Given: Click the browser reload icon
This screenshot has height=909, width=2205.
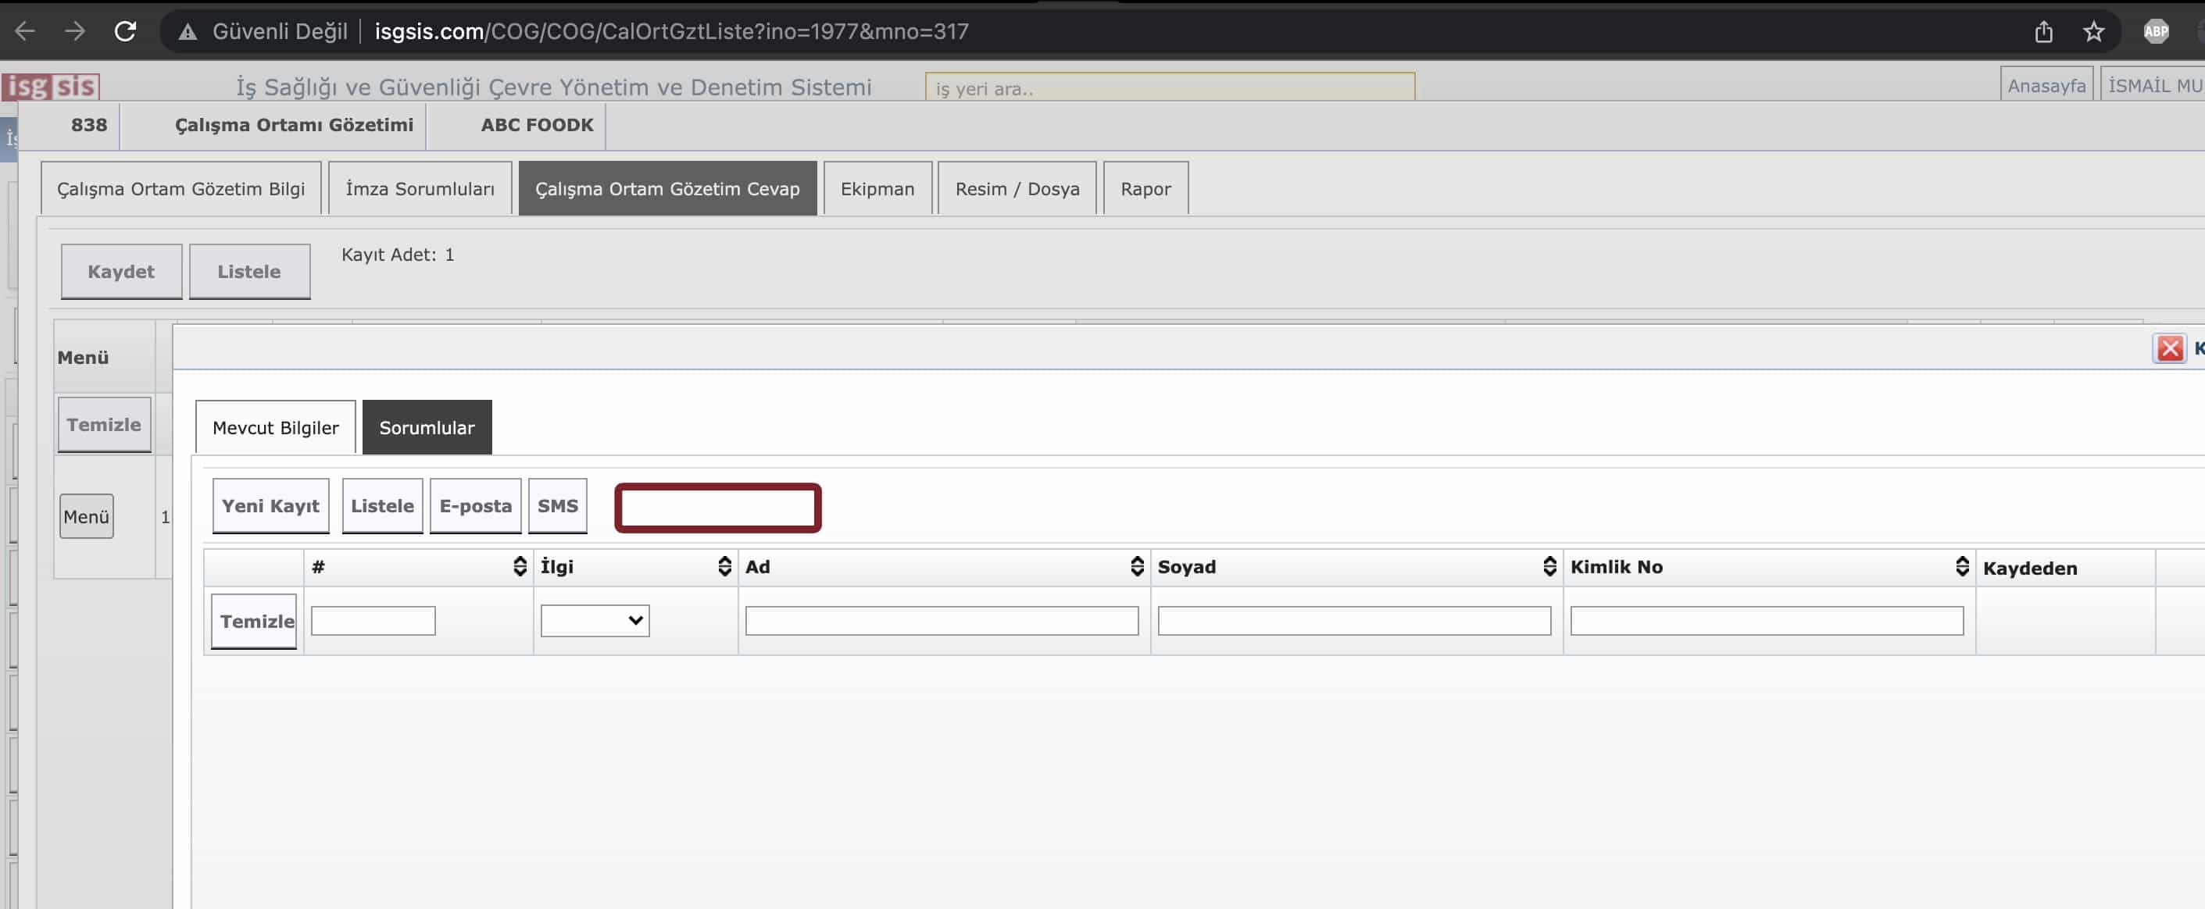Looking at the screenshot, I should click(125, 32).
